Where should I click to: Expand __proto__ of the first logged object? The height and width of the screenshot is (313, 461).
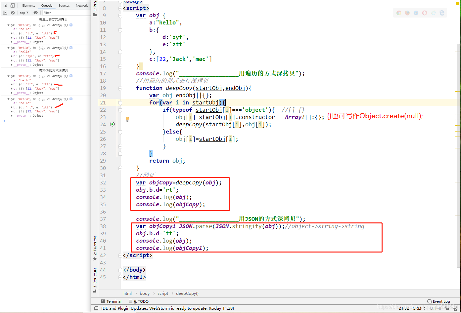pos(12,42)
